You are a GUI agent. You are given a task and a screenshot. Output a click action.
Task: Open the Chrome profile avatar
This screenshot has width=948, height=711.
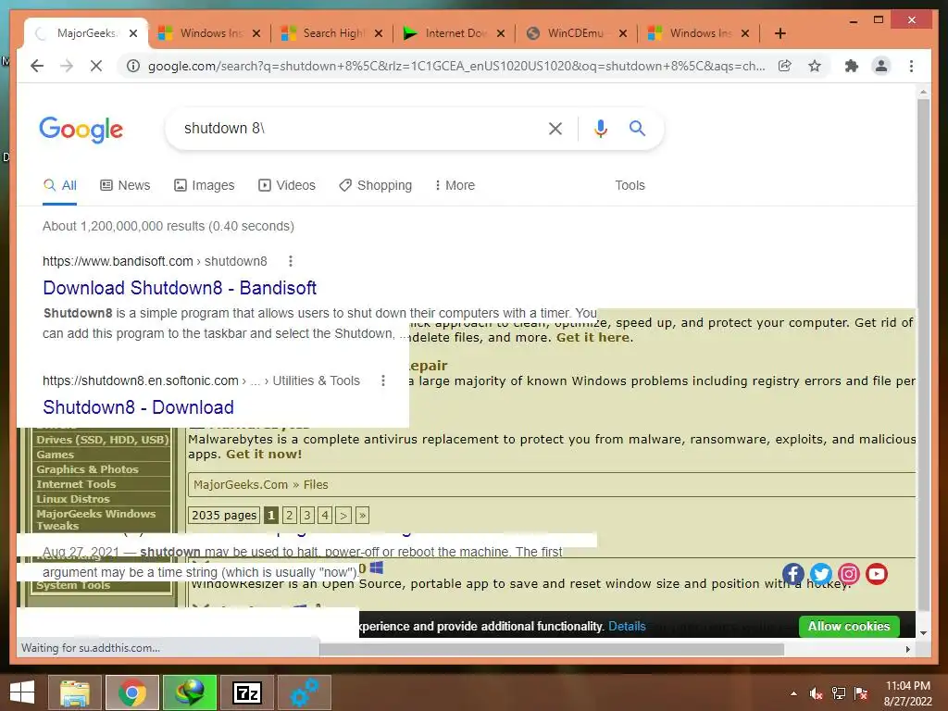881,66
